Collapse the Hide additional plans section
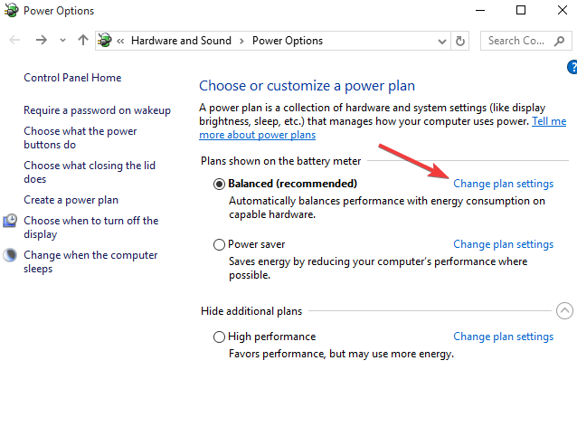This screenshot has width=577, height=446. [x=565, y=311]
